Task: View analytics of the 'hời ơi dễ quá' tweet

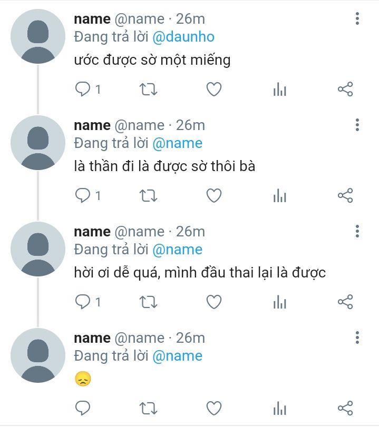Action: click(280, 302)
